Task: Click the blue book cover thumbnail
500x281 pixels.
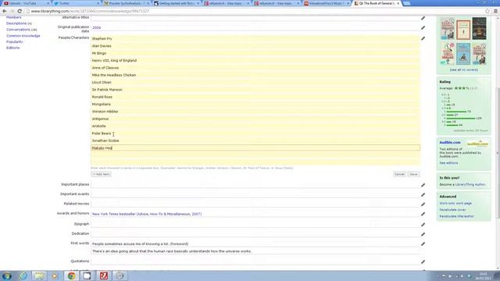Action: coord(463,54)
